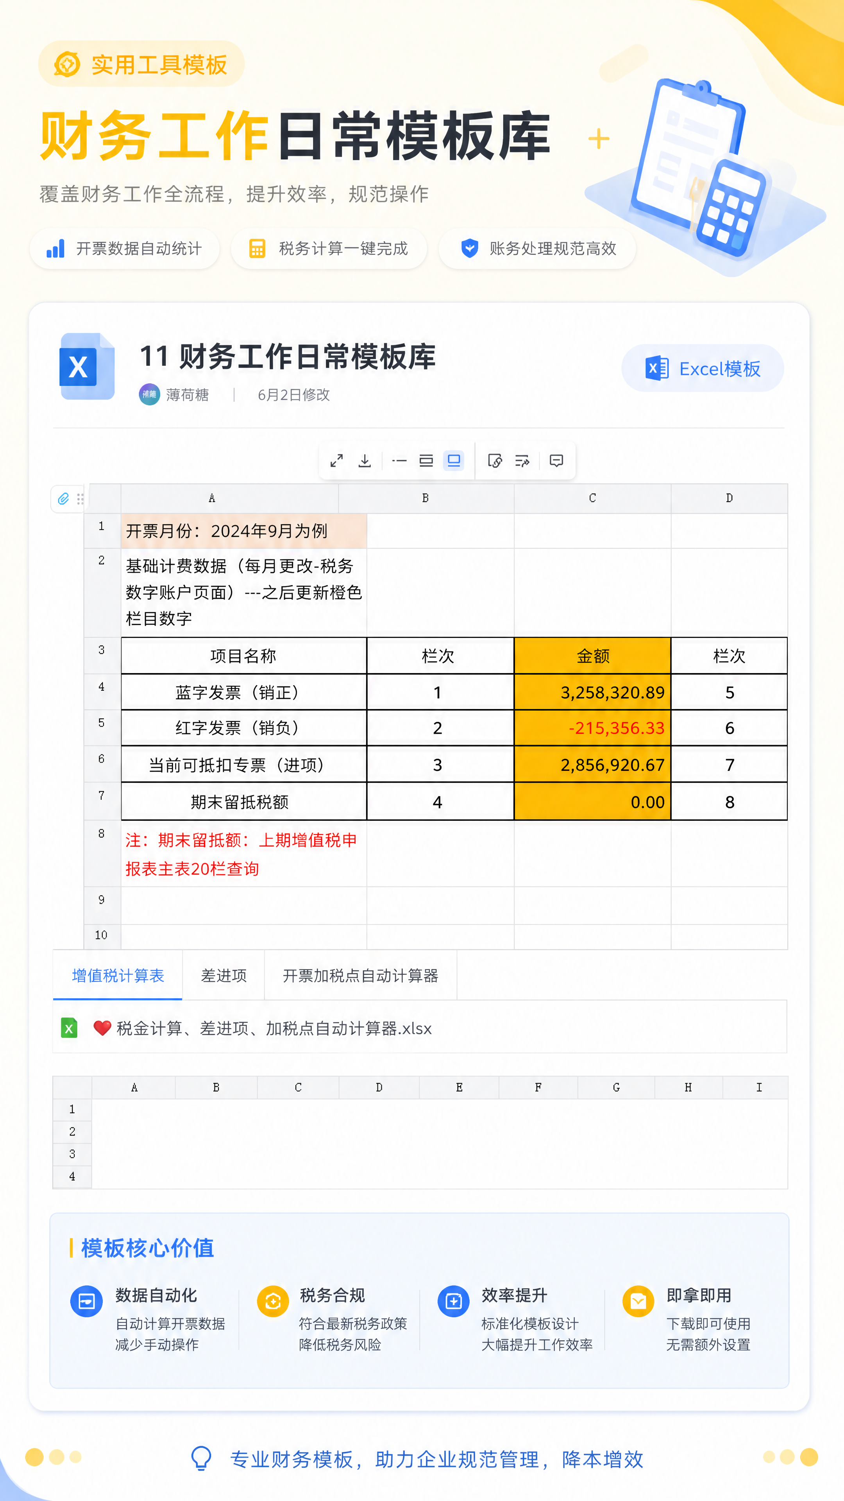Click the 税务合规 orange icon
This screenshot has width=844, height=1501.
tap(273, 1301)
